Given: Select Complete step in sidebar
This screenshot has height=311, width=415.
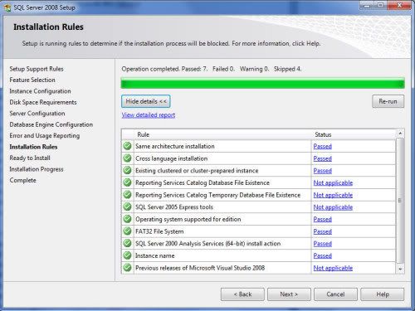Looking at the screenshot, I should pos(22,180).
